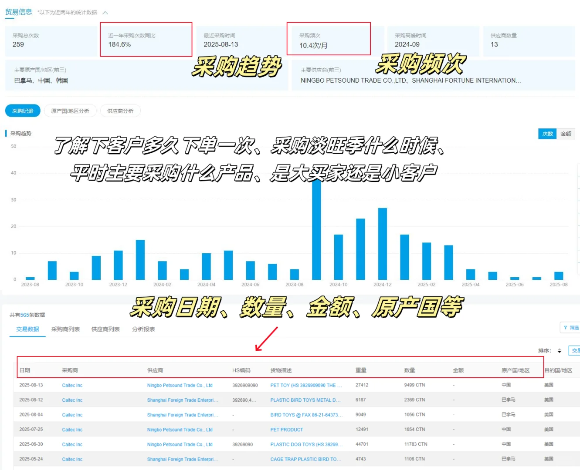Image resolution: width=580 pixels, height=470 pixels.
Task: Select the 采购记录 tab
Action: (23, 111)
